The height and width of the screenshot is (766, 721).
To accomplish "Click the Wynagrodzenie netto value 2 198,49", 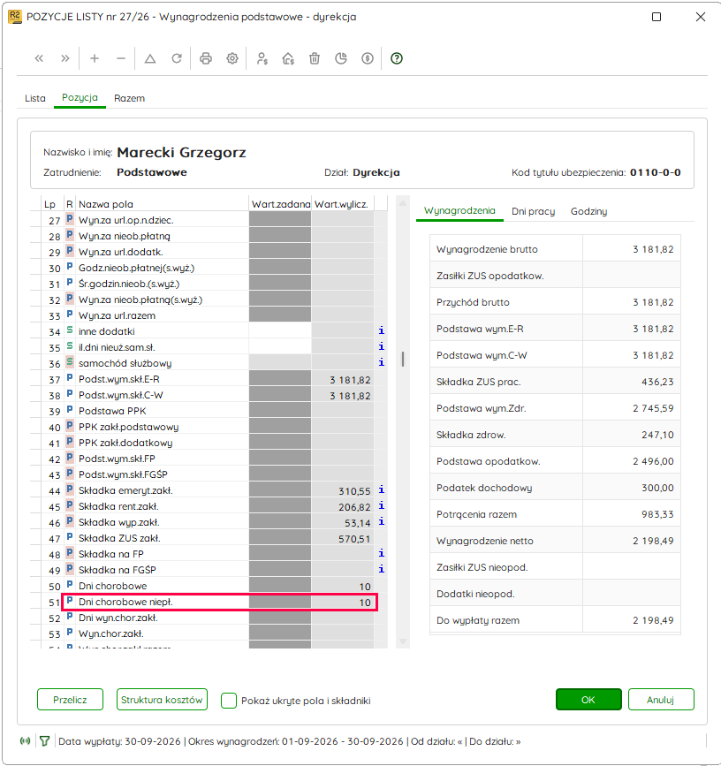I will (653, 541).
